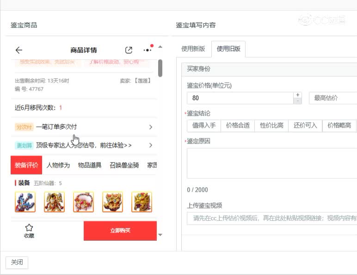This screenshot has height=275, width=357.
Task: Click the star favorite icon 收藏
Action: (x=29, y=231)
